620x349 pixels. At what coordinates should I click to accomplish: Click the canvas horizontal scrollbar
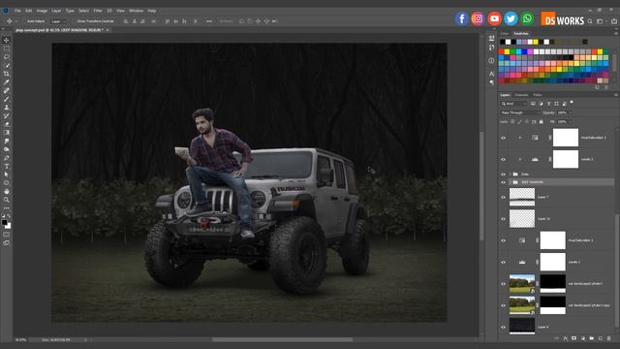click(282, 339)
